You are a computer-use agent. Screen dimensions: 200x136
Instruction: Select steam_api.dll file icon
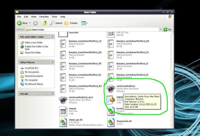pos(63,122)
